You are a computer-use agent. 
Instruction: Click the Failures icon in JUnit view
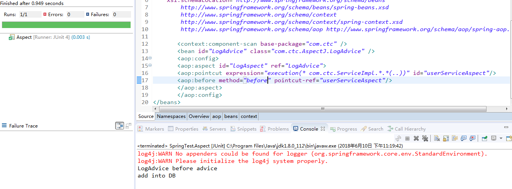point(88,14)
